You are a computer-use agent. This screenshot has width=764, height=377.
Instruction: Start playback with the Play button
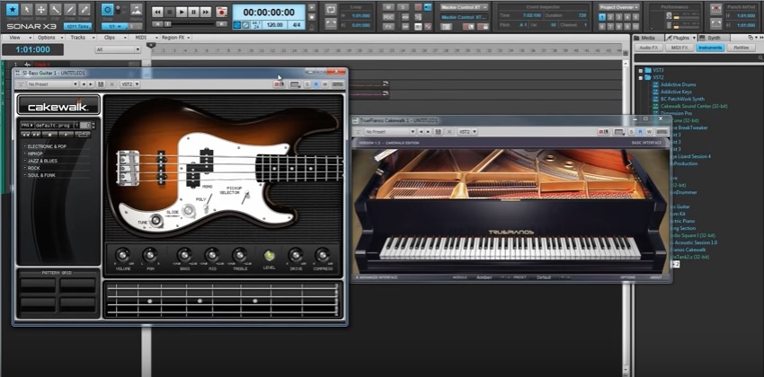pos(182,12)
